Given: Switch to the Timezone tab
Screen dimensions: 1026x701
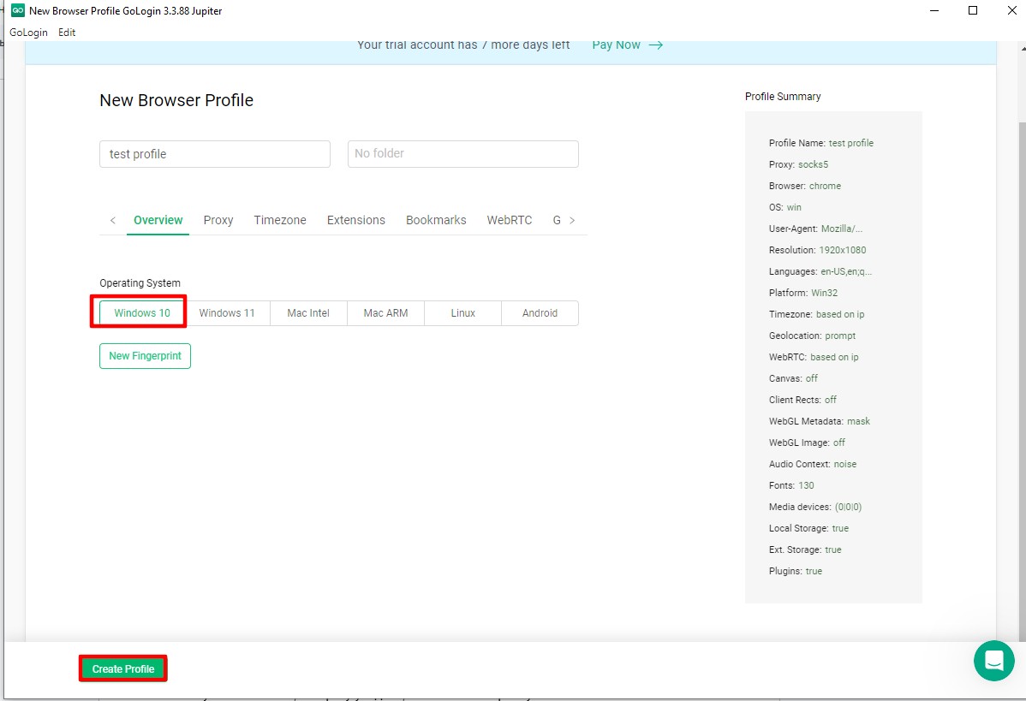Looking at the screenshot, I should (280, 220).
